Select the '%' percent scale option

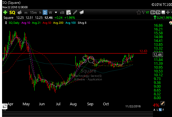[x=160, y=110]
